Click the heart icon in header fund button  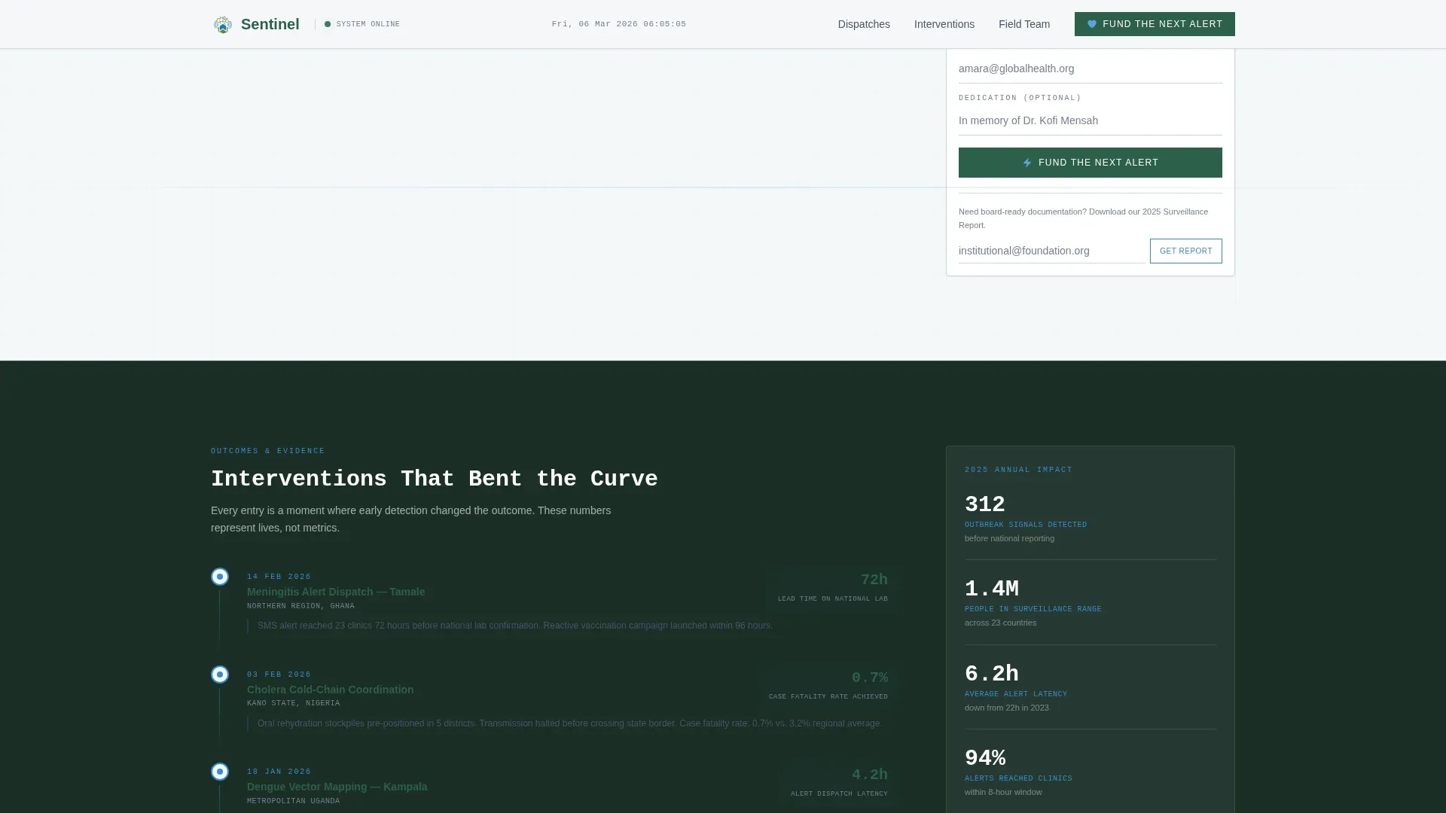tap(1092, 24)
